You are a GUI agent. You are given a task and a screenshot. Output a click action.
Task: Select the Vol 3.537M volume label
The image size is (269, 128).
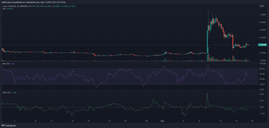(7, 9)
